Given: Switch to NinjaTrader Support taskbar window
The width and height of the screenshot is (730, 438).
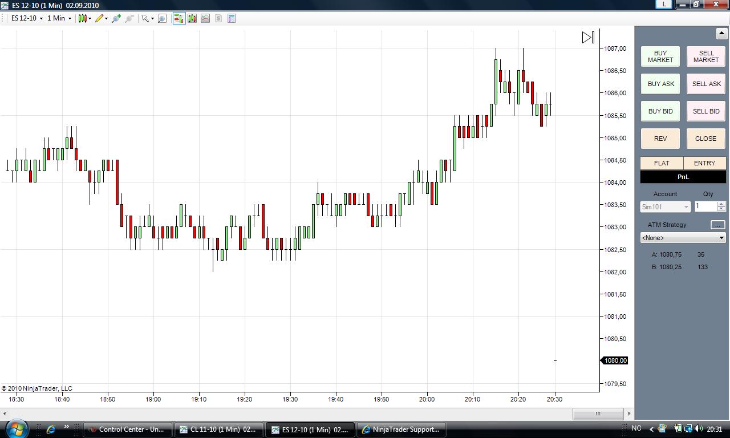Looking at the screenshot, I should [x=401, y=429].
